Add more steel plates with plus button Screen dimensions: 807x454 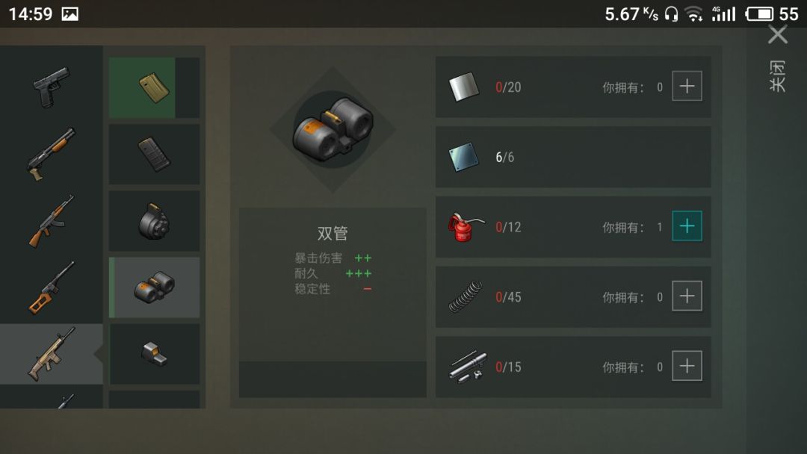coord(687,86)
